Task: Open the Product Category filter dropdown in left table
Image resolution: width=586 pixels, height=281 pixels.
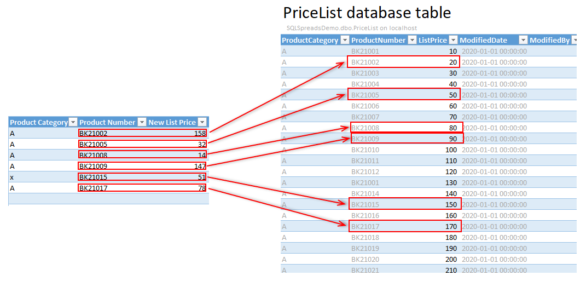Action: tap(73, 122)
